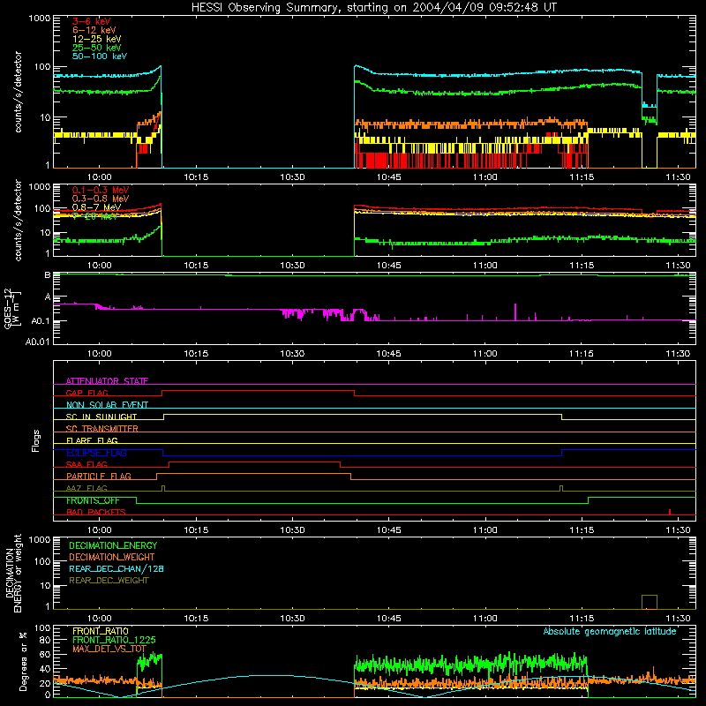Click the REAR_DEC_WEIGHT legend label

click(109, 581)
